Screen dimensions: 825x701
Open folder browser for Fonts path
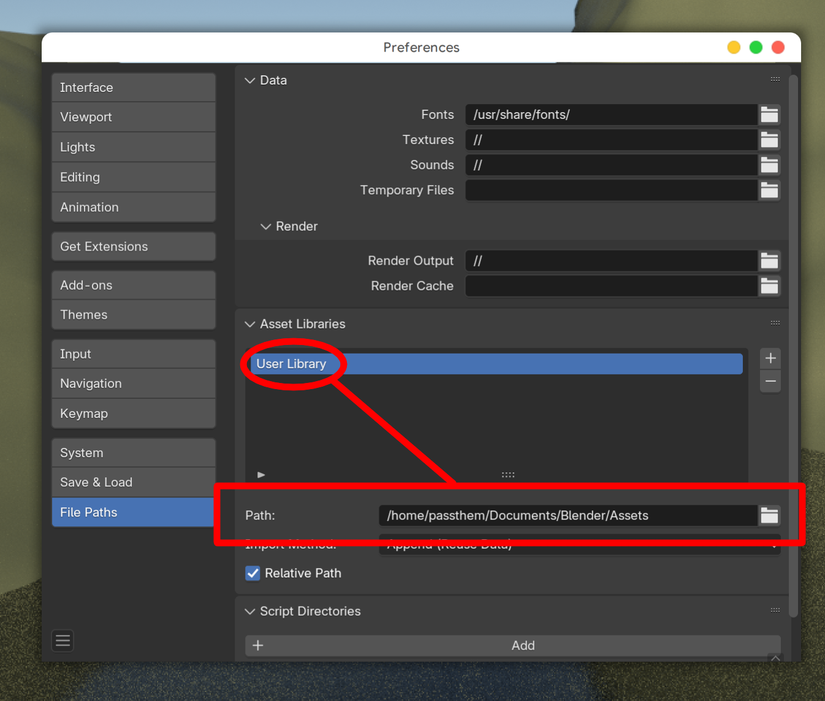click(769, 115)
